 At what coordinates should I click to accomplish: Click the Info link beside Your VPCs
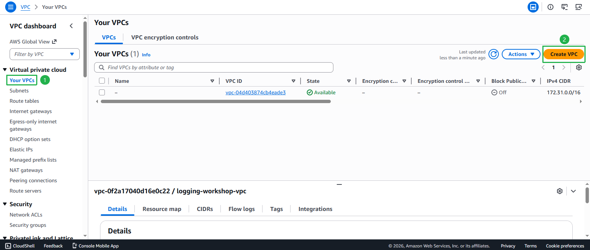(x=146, y=55)
